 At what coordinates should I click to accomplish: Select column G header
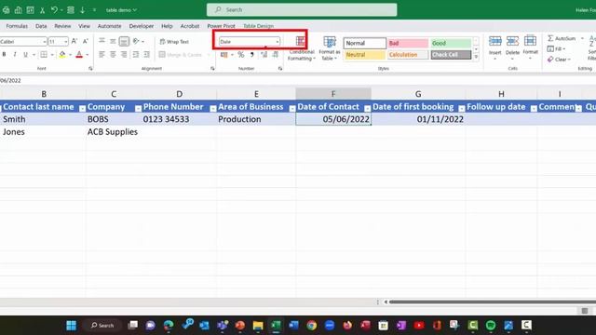pos(418,94)
